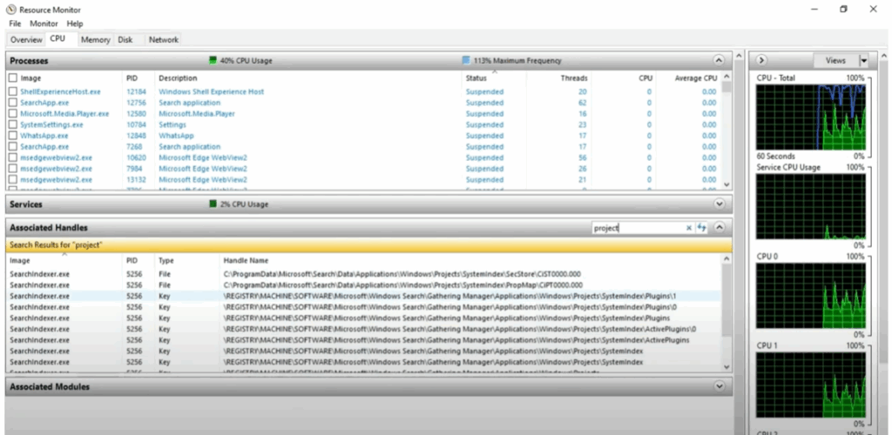Click the refresh search icon beside handle search
Viewport: 892px width, 435px height.
click(x=701, y=228)
